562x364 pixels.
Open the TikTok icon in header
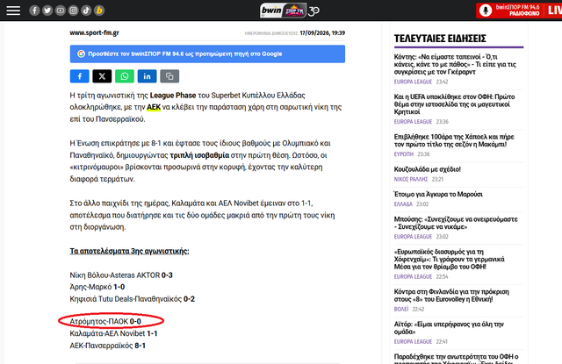(86, 11)
